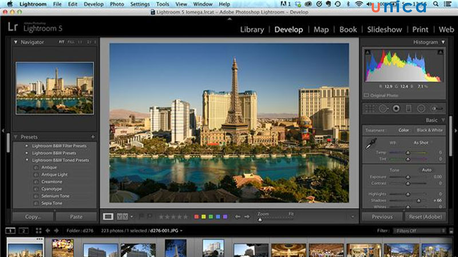Click the Select Next Photo arrow in toolbar
The image size is (458, 257).
pyautogui.click(x=247, y=216)
